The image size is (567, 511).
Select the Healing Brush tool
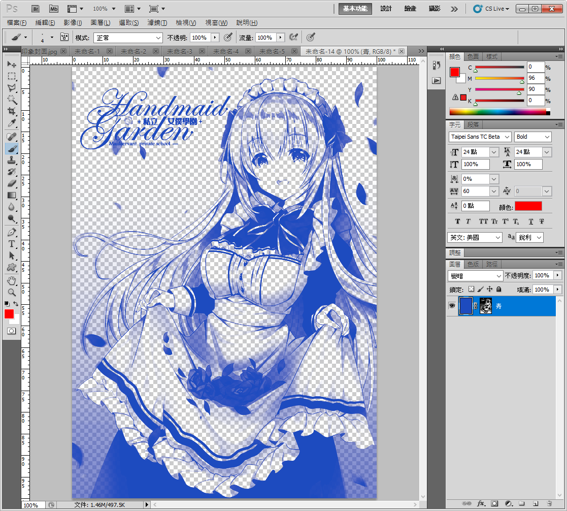pos(12,137)
